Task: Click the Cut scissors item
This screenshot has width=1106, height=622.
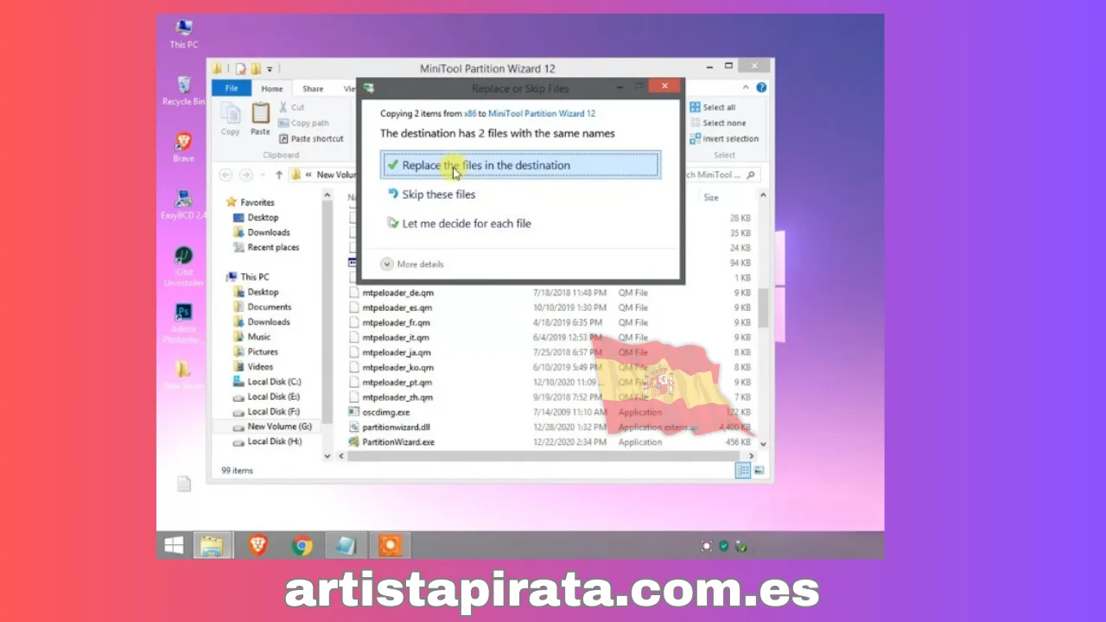Action: (291, 107)
